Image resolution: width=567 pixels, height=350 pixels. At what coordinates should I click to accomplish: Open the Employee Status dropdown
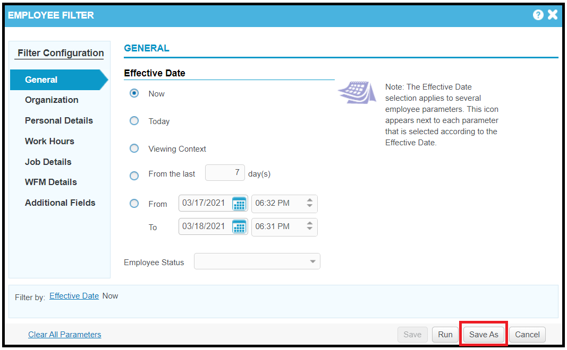tap(257, 261)
